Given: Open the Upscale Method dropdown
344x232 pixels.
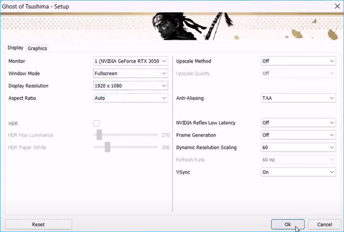Looking at the screenshot, I should (298, 61).
